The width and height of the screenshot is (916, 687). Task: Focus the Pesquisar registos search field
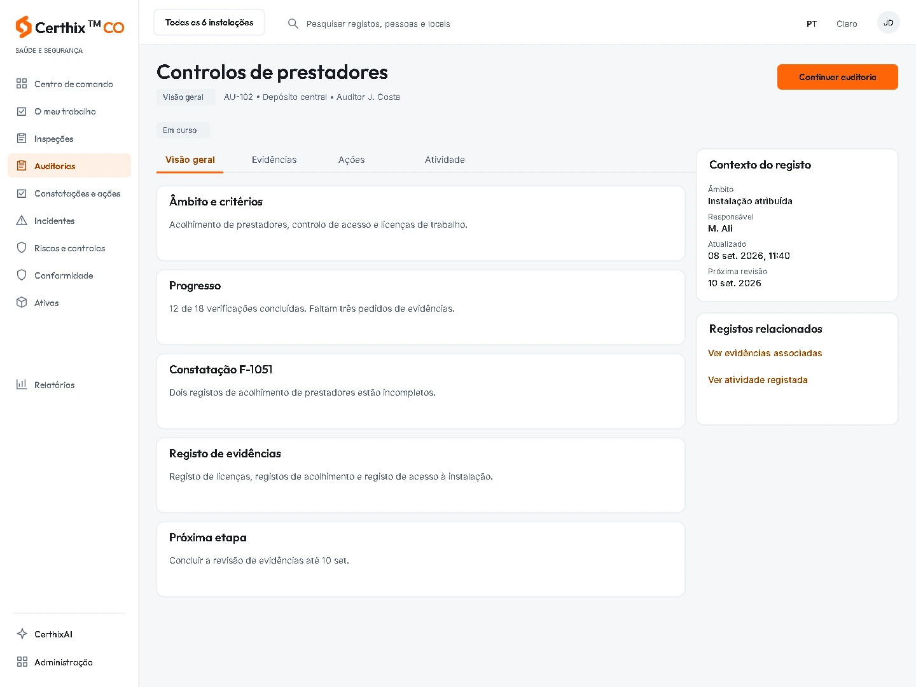tap(378, 24)
